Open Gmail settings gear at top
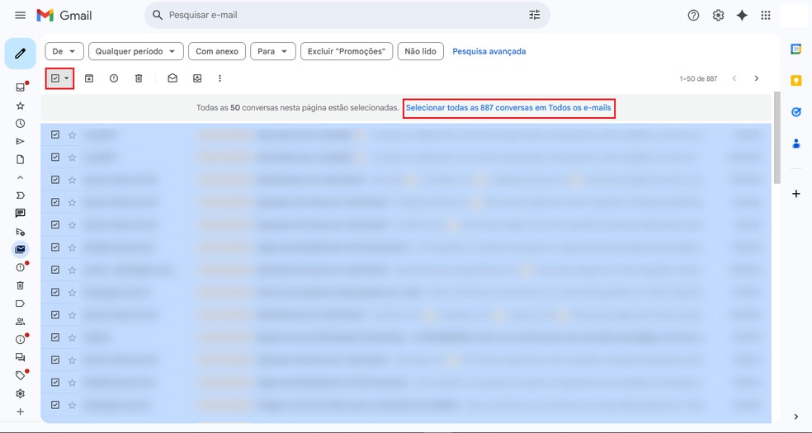Screen dimensions: 812x433 point(718,16)
